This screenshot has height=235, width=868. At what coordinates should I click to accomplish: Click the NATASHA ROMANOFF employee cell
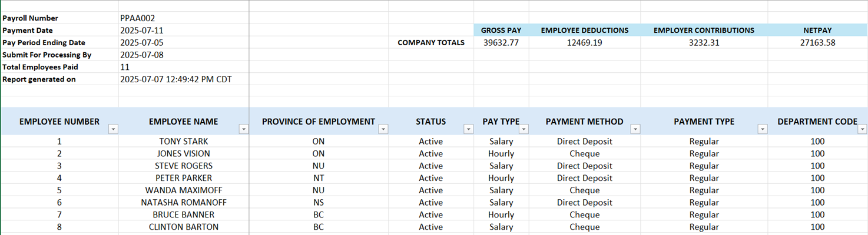coord(183,203)
